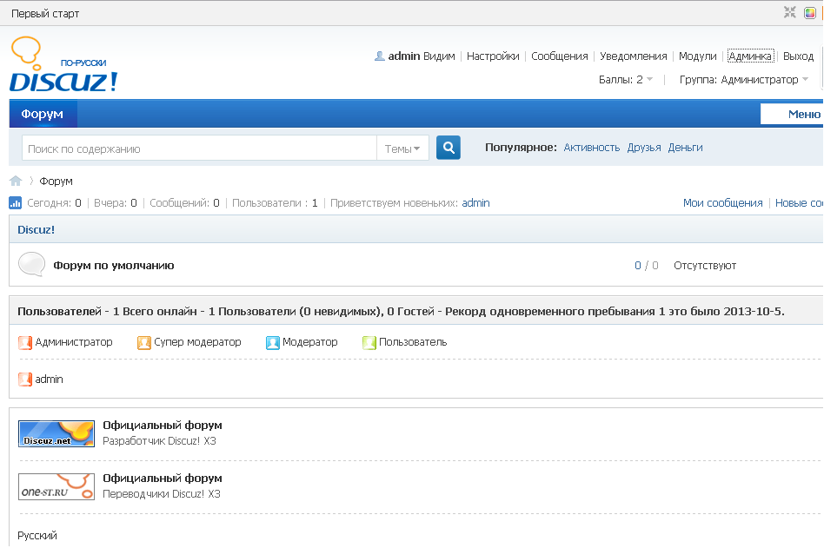This screenshot has height=548, width=824.
Task: Click the search content input field
Action: 199,149
